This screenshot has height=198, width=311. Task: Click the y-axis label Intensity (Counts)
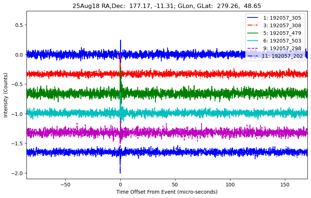6,94
